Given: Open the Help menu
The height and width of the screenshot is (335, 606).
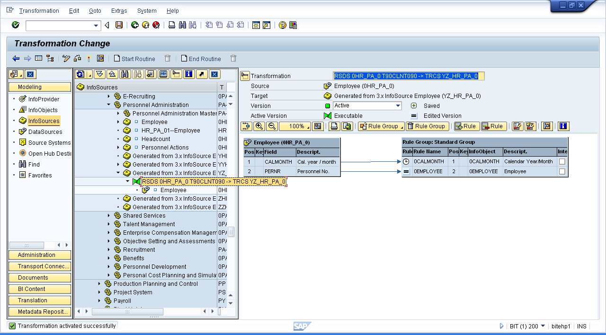Looking at the screenshot, I should tap(173, 10).
